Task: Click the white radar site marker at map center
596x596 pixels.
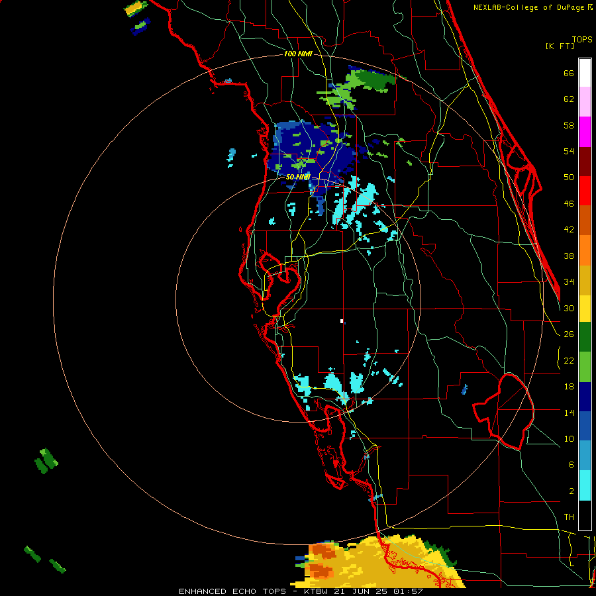Action: (x=342, y=321)
